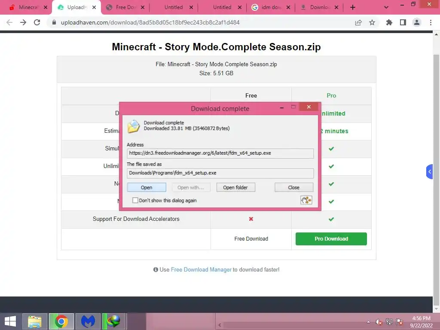The height and width of the screenshot is (330, 440).
Task: Open the Chrome profile avatar
Action: (x=417, y=22)
